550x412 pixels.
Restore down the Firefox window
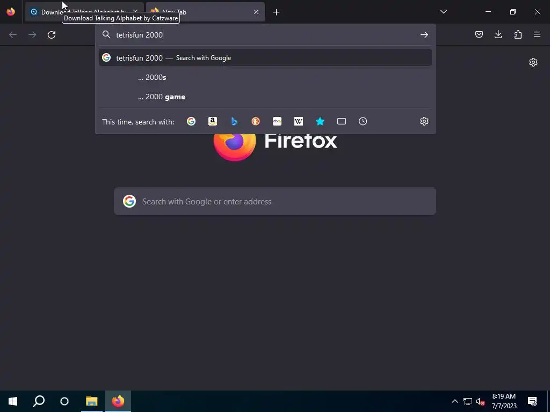(513, 12)
